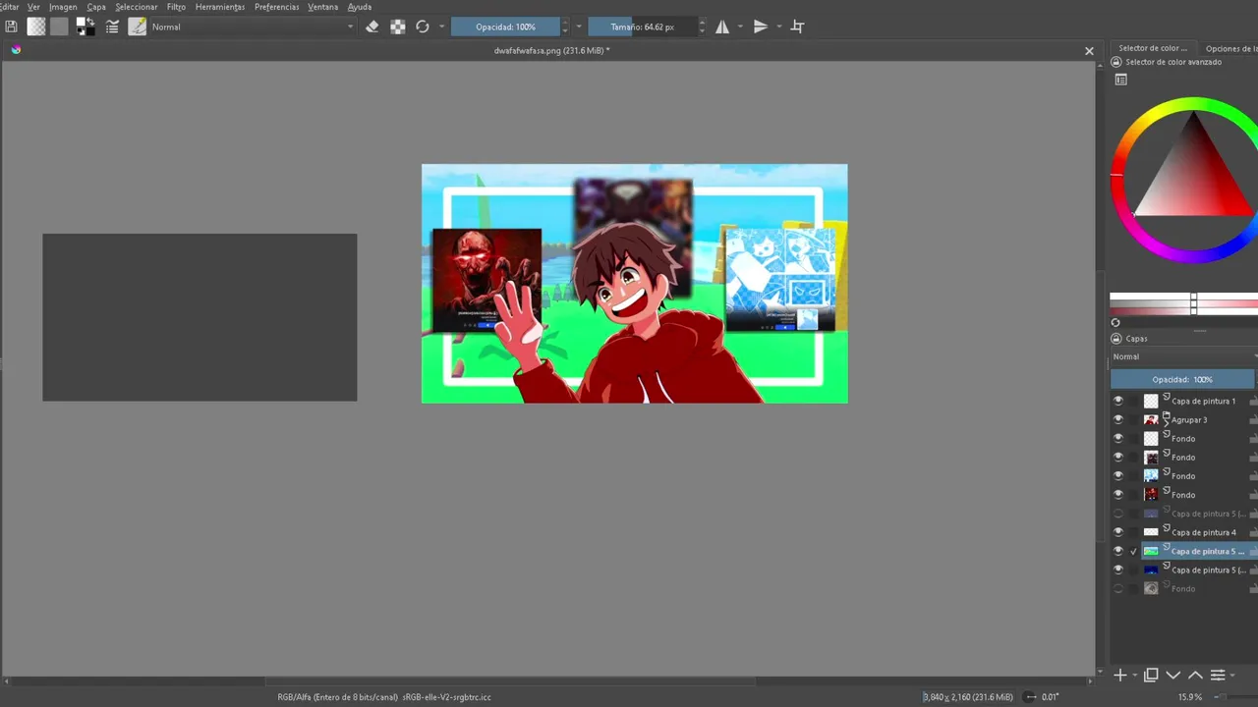Add a new layer with plus icon
This screenshot has width=1258, height=707.
1119,675
